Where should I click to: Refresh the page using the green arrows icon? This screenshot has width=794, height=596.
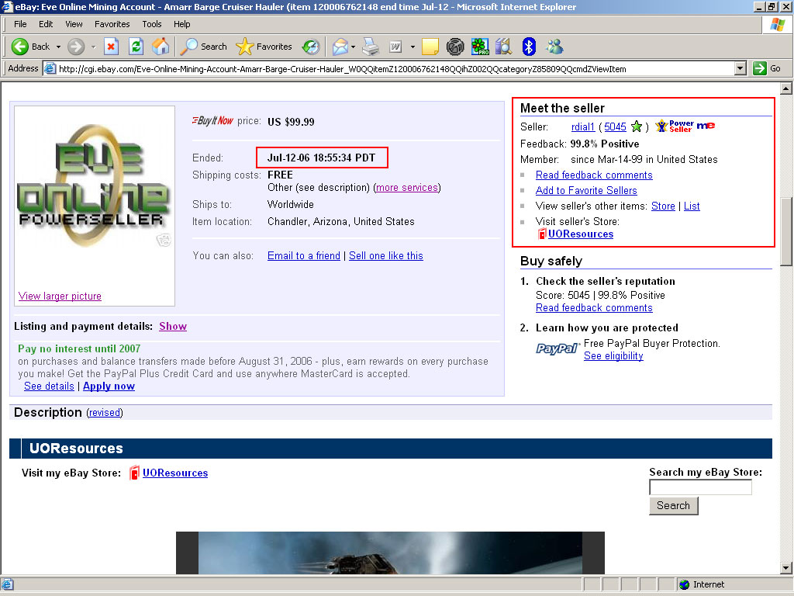[x=136, y=47]
